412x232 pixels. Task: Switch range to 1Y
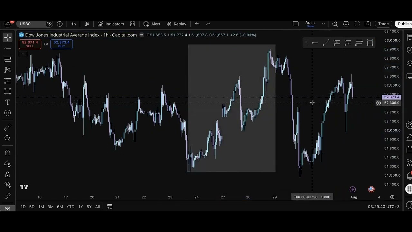point(80,207)
